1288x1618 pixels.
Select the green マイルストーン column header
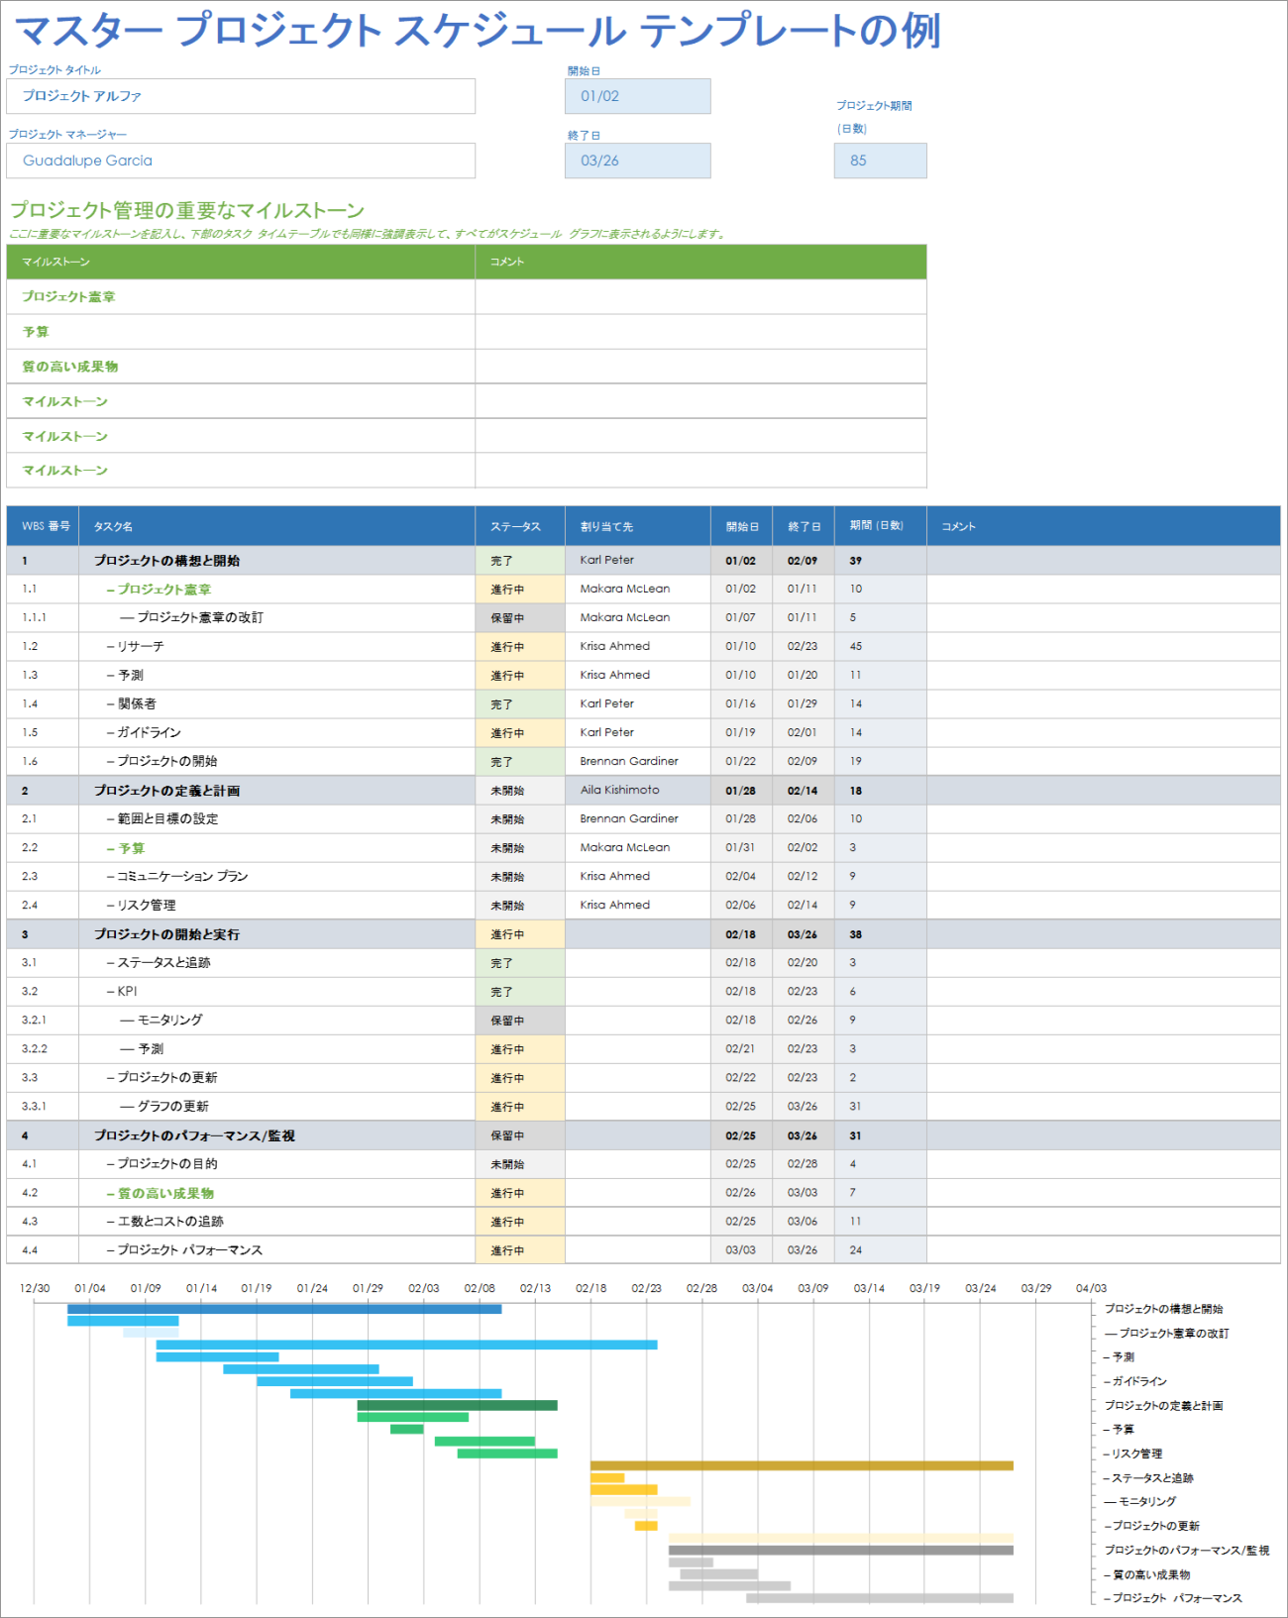point(240,262)
